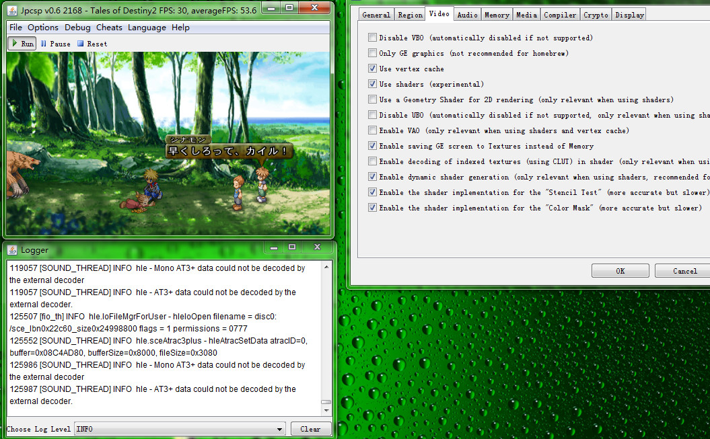The width and height of the screenshot is (710, 439).
Task: Open the Debug menu
Action: (77, 28)
